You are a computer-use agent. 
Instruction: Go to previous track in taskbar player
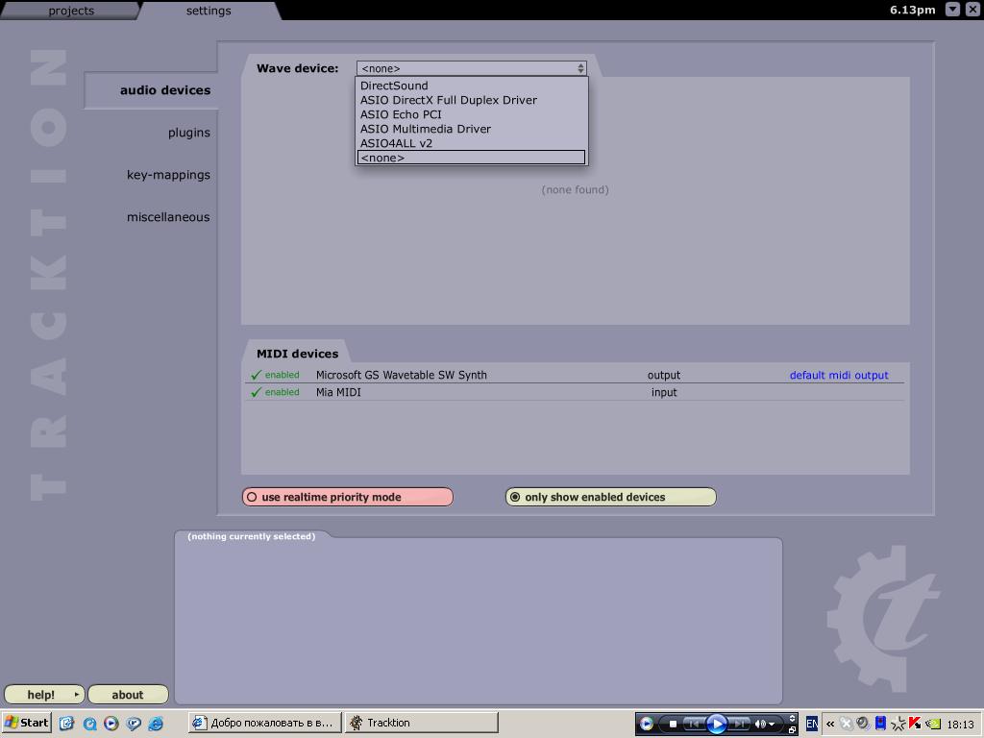694,724
